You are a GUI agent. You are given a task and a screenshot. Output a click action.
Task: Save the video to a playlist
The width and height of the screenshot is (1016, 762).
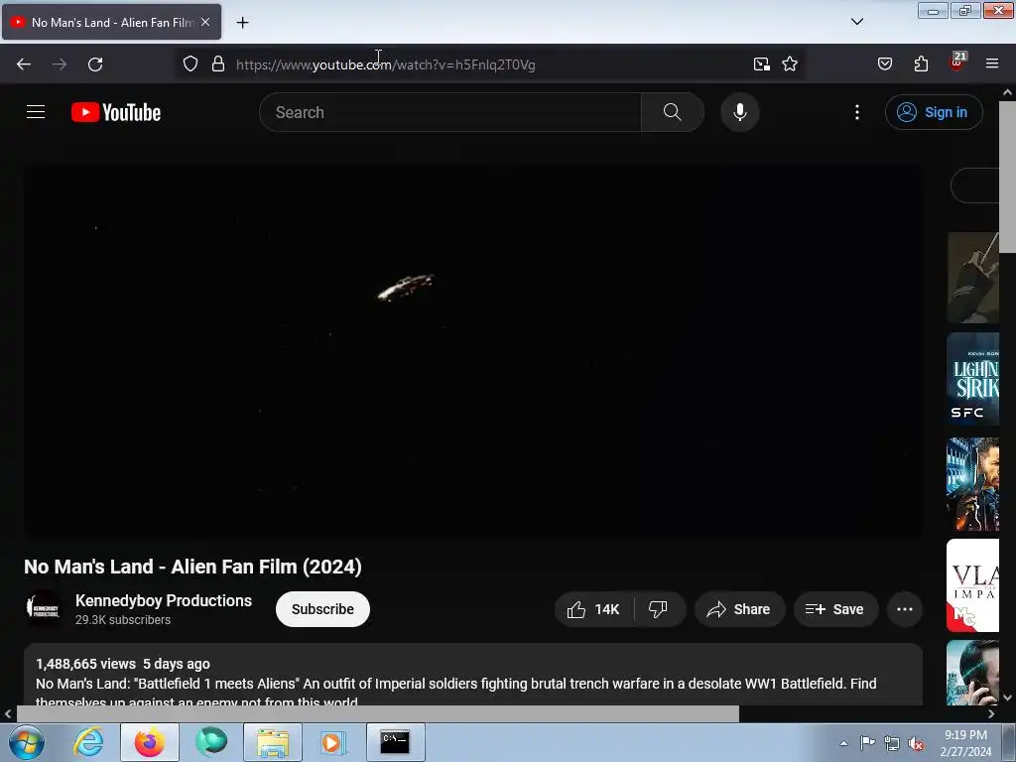point(835,609)
